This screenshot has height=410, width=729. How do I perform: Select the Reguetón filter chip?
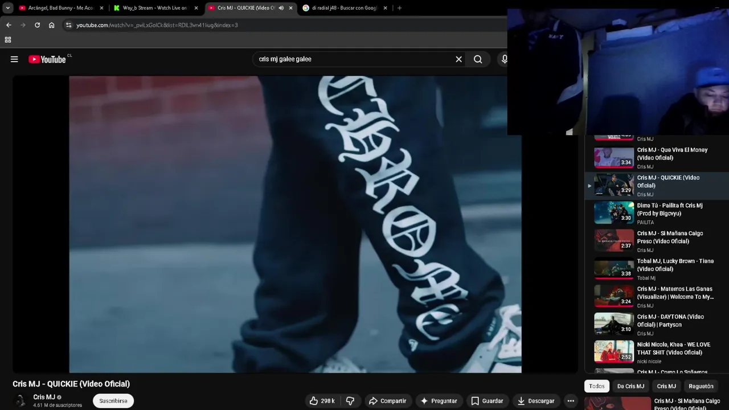click(701, 386)
